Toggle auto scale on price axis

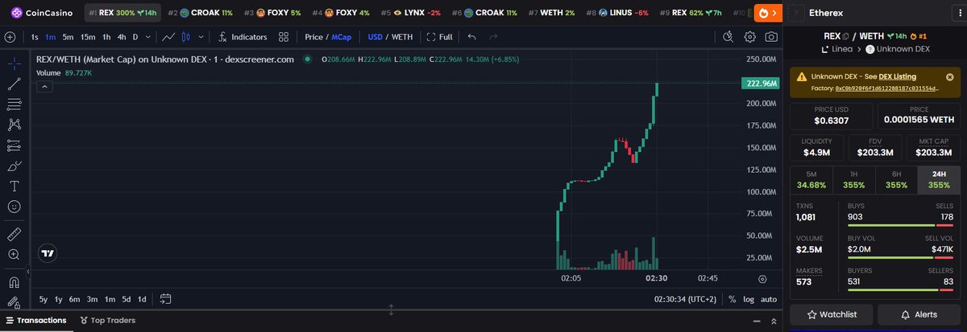pos(769,299)
